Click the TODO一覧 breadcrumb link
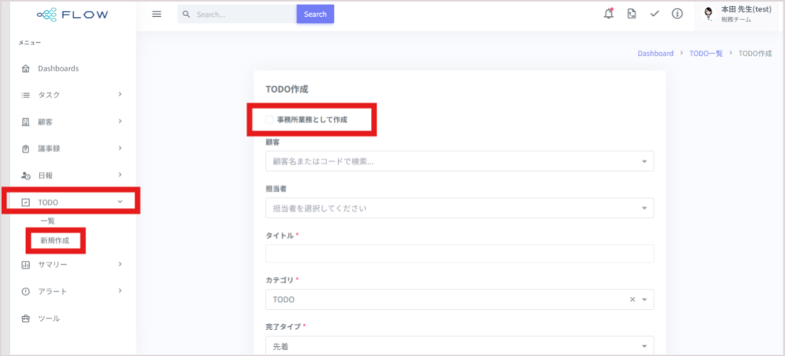Viewport: 785px width, 356px height. 706,53
